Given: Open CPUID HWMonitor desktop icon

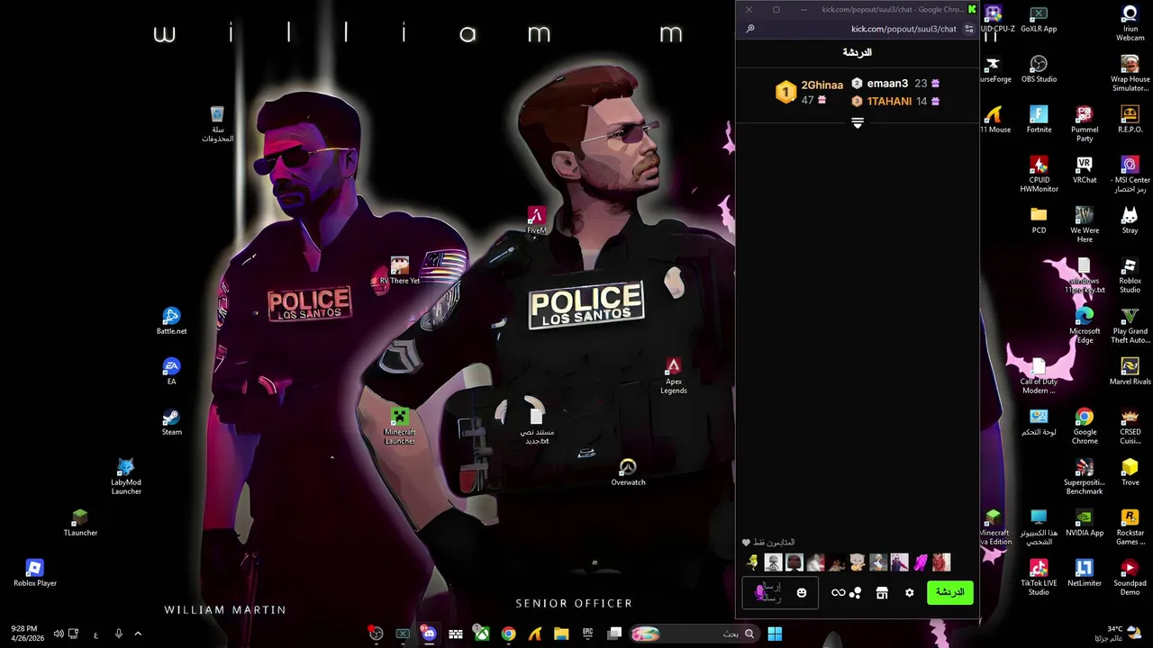Looking at the screenshot, I should click(x=1039, y=175).
